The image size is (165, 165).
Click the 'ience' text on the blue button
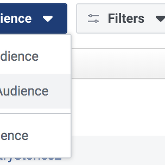coord(16,19)
